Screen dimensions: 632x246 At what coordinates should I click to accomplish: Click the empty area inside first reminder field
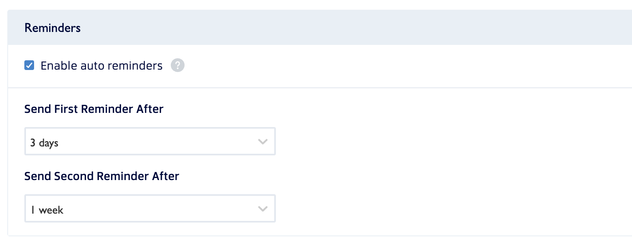(158, 142)
